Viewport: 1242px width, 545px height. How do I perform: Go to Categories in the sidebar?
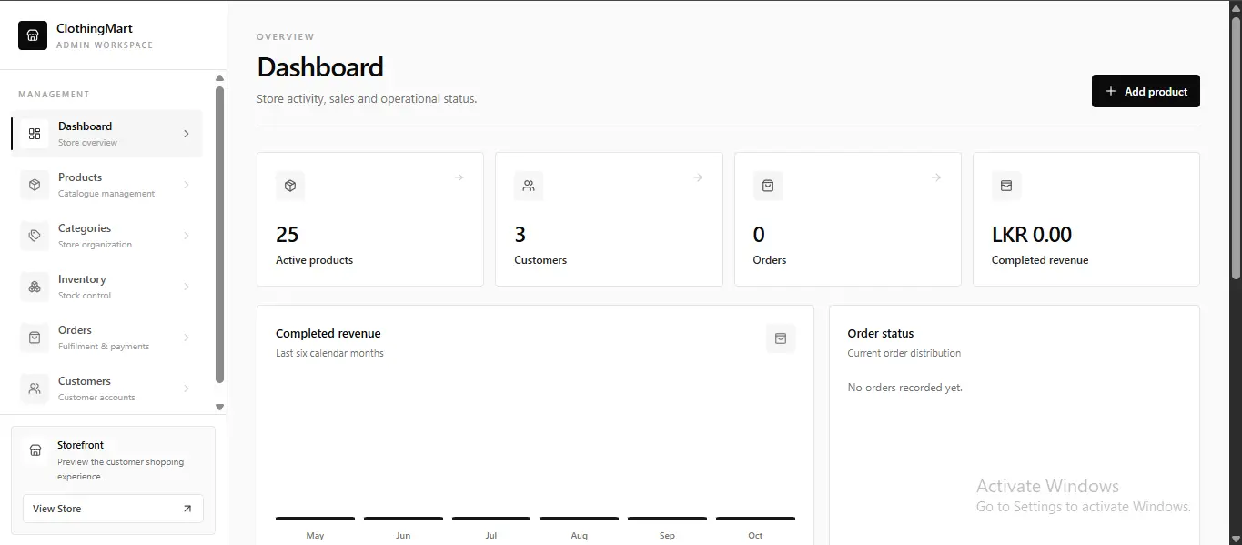pos(106,236)
